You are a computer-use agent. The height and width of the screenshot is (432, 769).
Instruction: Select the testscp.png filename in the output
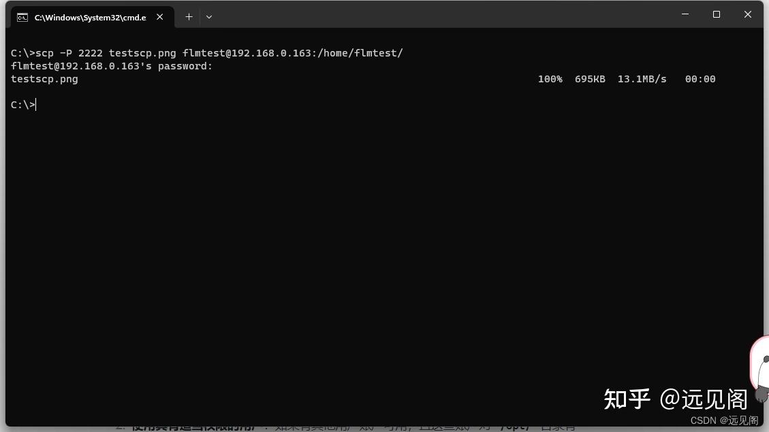(x=44, y=78)
